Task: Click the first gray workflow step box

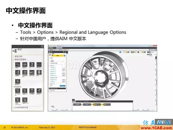Action: click(x=77, y=105)
